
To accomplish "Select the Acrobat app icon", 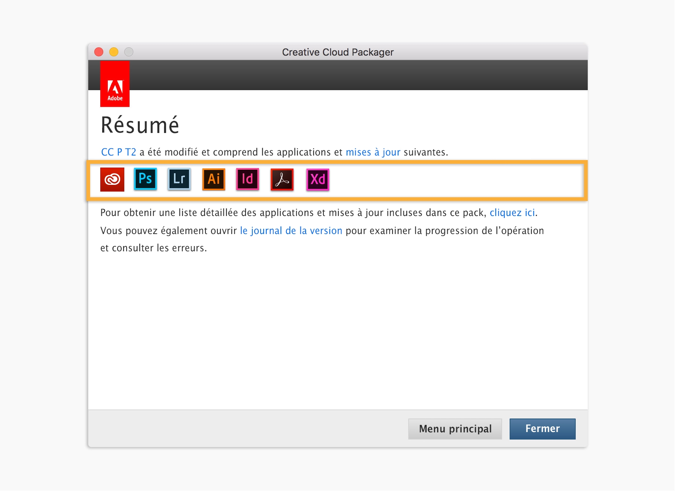I will click(282, 180).
